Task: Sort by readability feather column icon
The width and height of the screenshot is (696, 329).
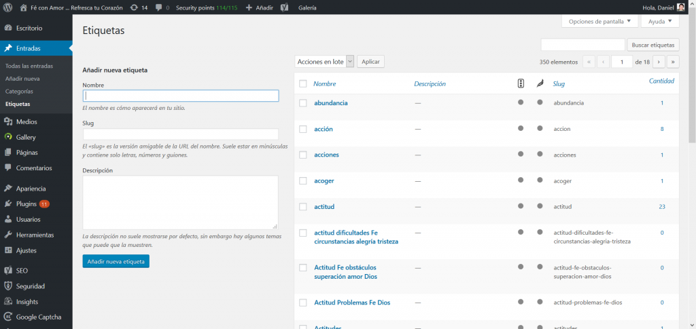Action: pos(540,84)
